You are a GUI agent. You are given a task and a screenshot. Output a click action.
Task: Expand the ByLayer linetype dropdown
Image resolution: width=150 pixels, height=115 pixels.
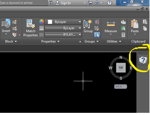click(63, 28)
